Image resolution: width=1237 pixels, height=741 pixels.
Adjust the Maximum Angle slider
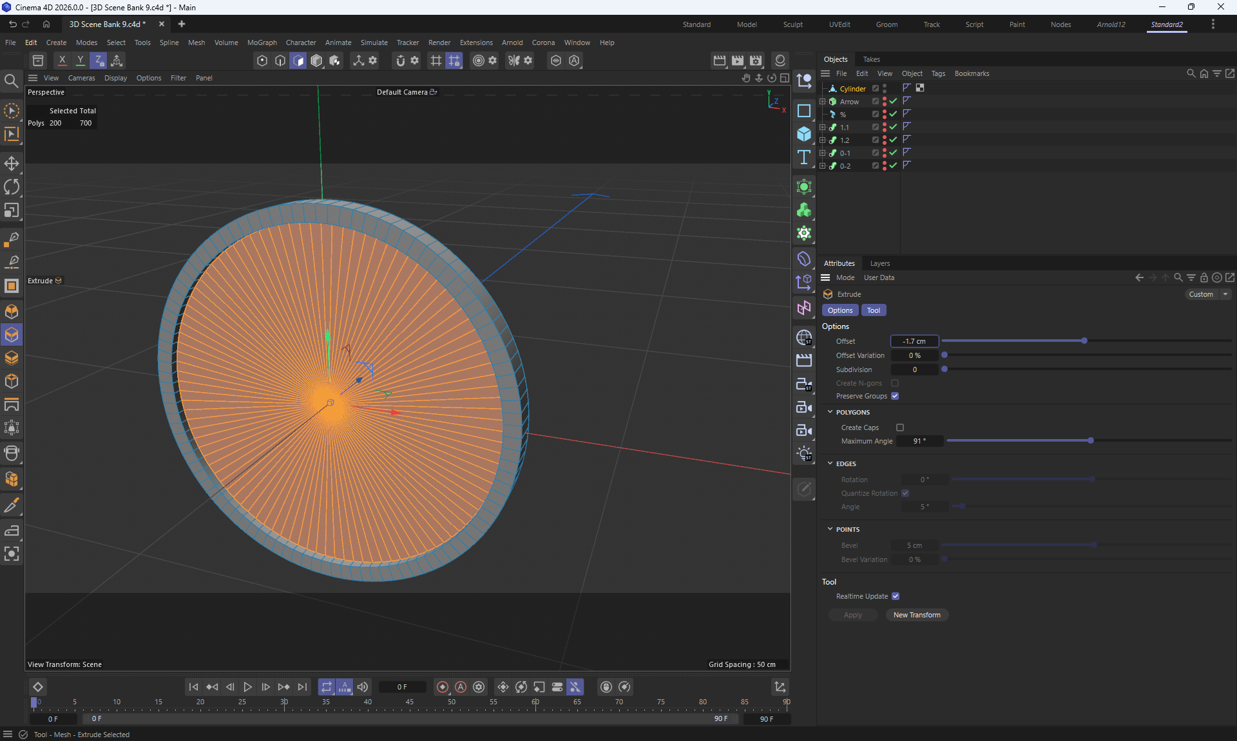[1091, 441]
